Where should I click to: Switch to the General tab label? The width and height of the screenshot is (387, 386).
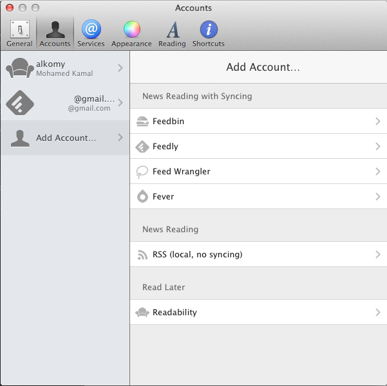click(19, 44)
